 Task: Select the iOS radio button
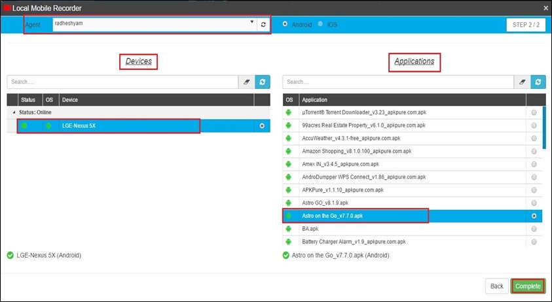point(320,24)
